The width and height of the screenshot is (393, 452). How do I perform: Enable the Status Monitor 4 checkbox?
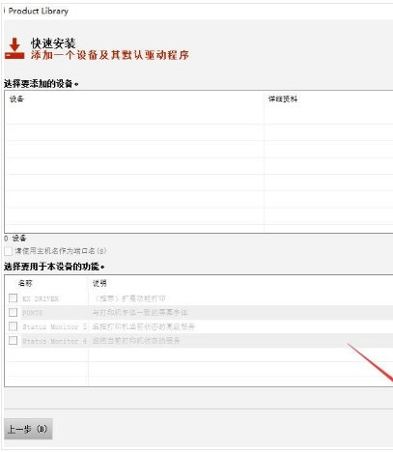click(13, 341)
